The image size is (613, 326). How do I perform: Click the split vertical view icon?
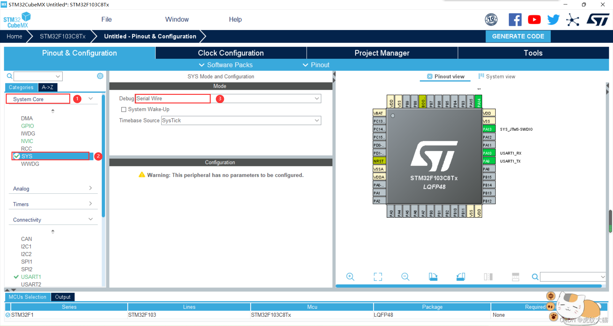pos(488,277)
